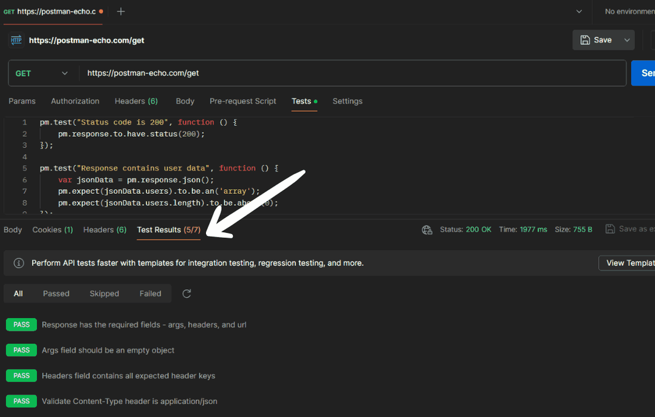Open the Pre-request Script tab
The image size is (655, 417).
(242, 101)
